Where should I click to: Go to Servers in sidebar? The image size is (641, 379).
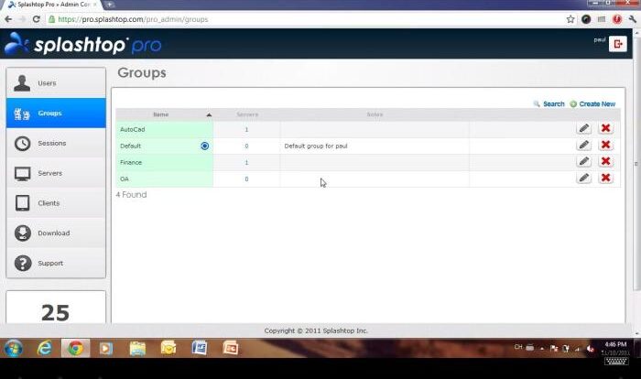(x=56, y=173)
